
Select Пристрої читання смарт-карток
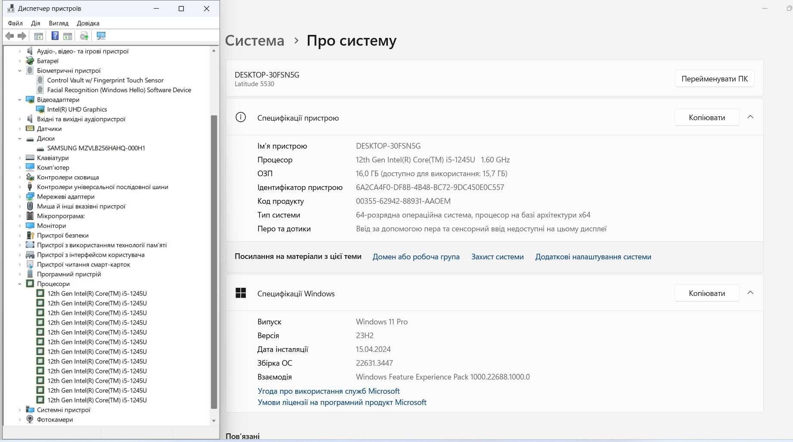(84, 265)
